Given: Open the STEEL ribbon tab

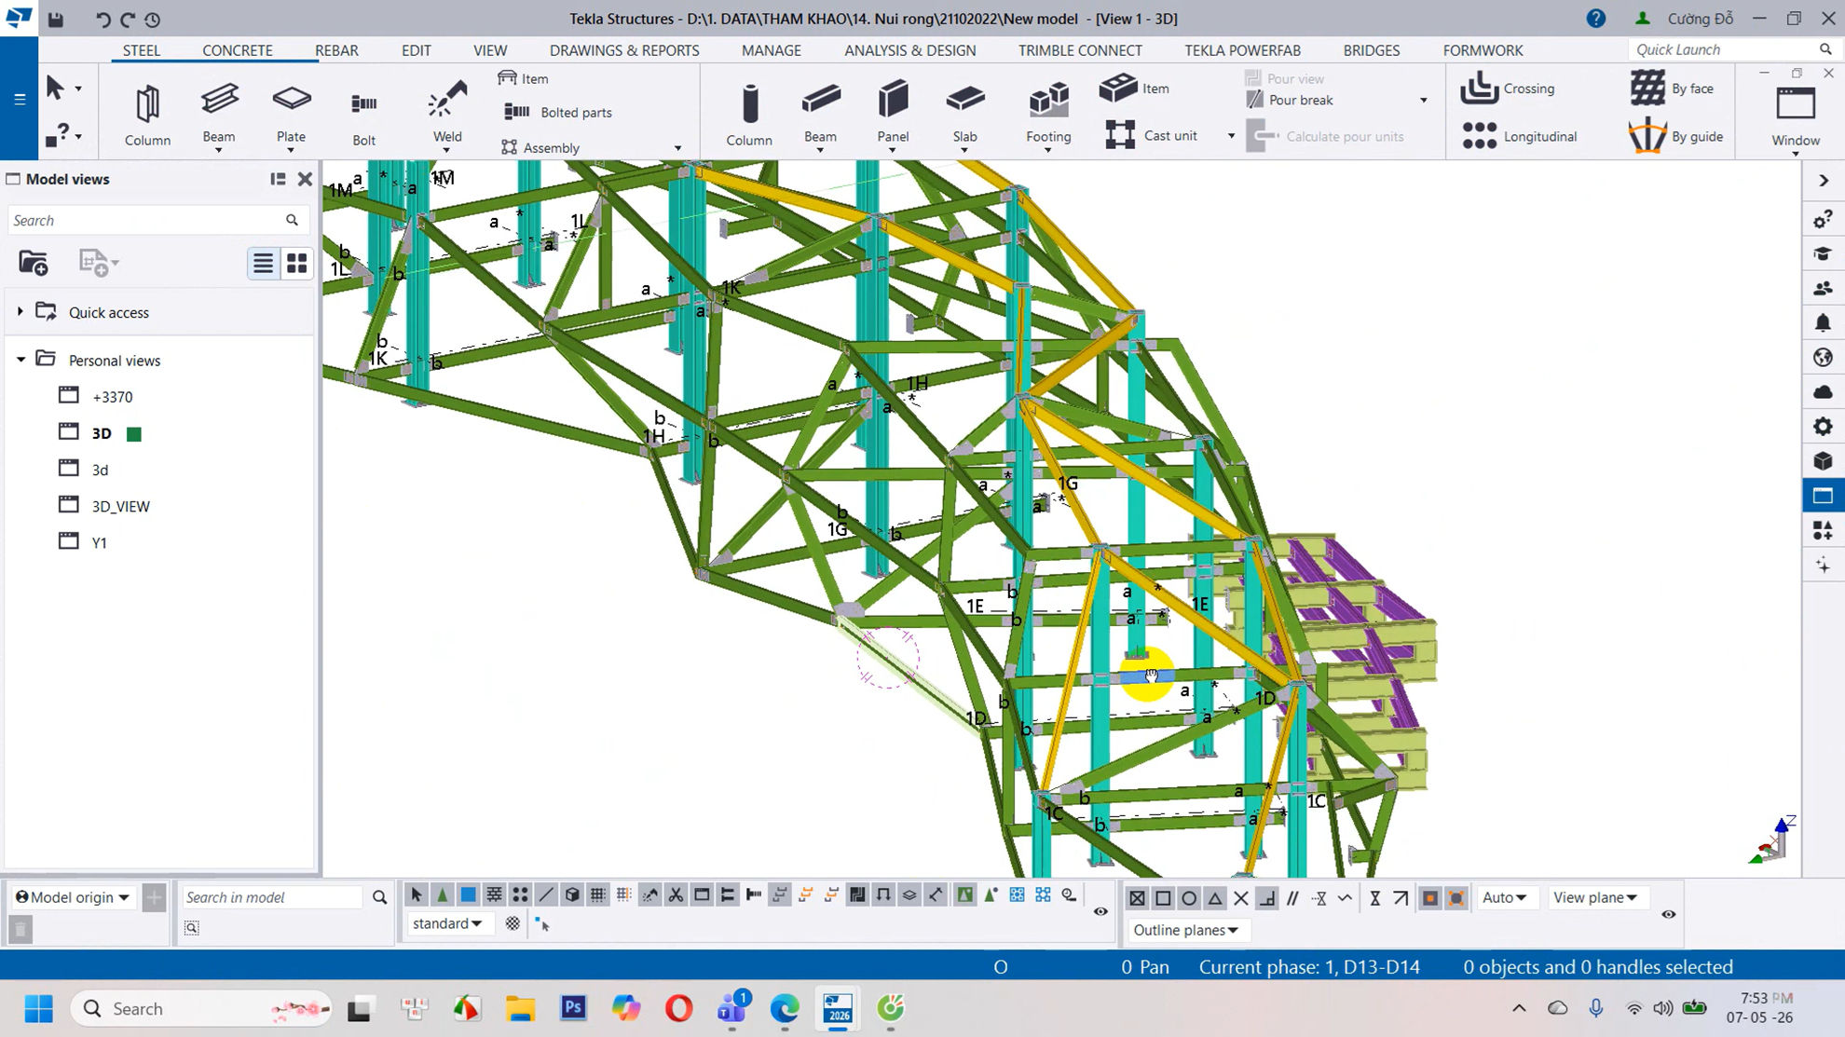Looking at the screenshot, I should click(142, 50).
